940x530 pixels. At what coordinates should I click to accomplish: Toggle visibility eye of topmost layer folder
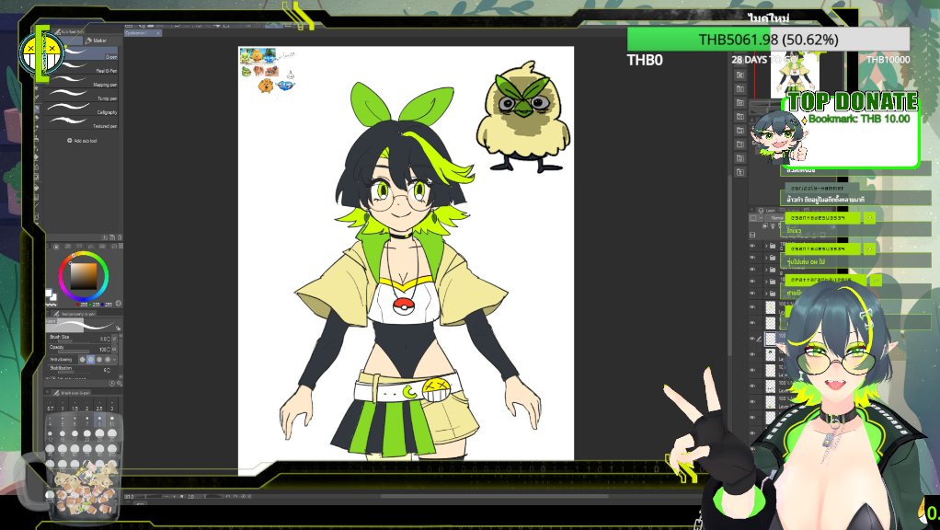tap(753, 246)
